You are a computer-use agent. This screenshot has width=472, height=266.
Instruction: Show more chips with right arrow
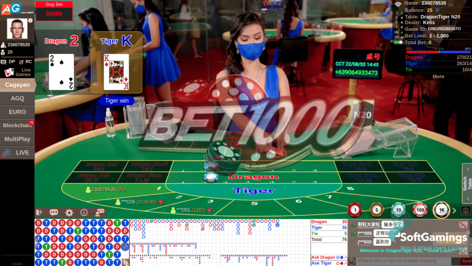[454, 211]
